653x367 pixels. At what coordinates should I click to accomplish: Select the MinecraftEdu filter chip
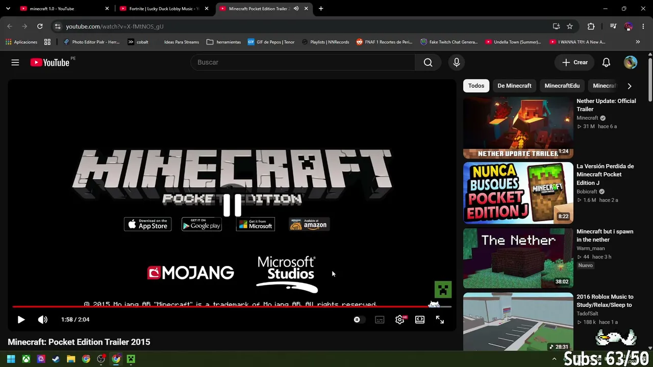pyautogui.click(x=562, y=86)
